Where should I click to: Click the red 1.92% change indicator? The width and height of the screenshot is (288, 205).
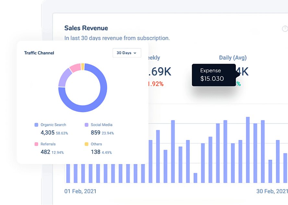[156, 84]
